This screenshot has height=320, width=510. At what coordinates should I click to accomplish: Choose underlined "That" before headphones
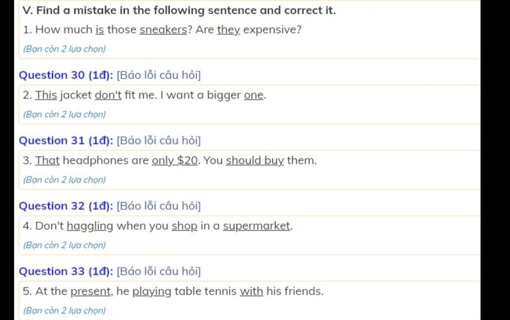(47, 160)
